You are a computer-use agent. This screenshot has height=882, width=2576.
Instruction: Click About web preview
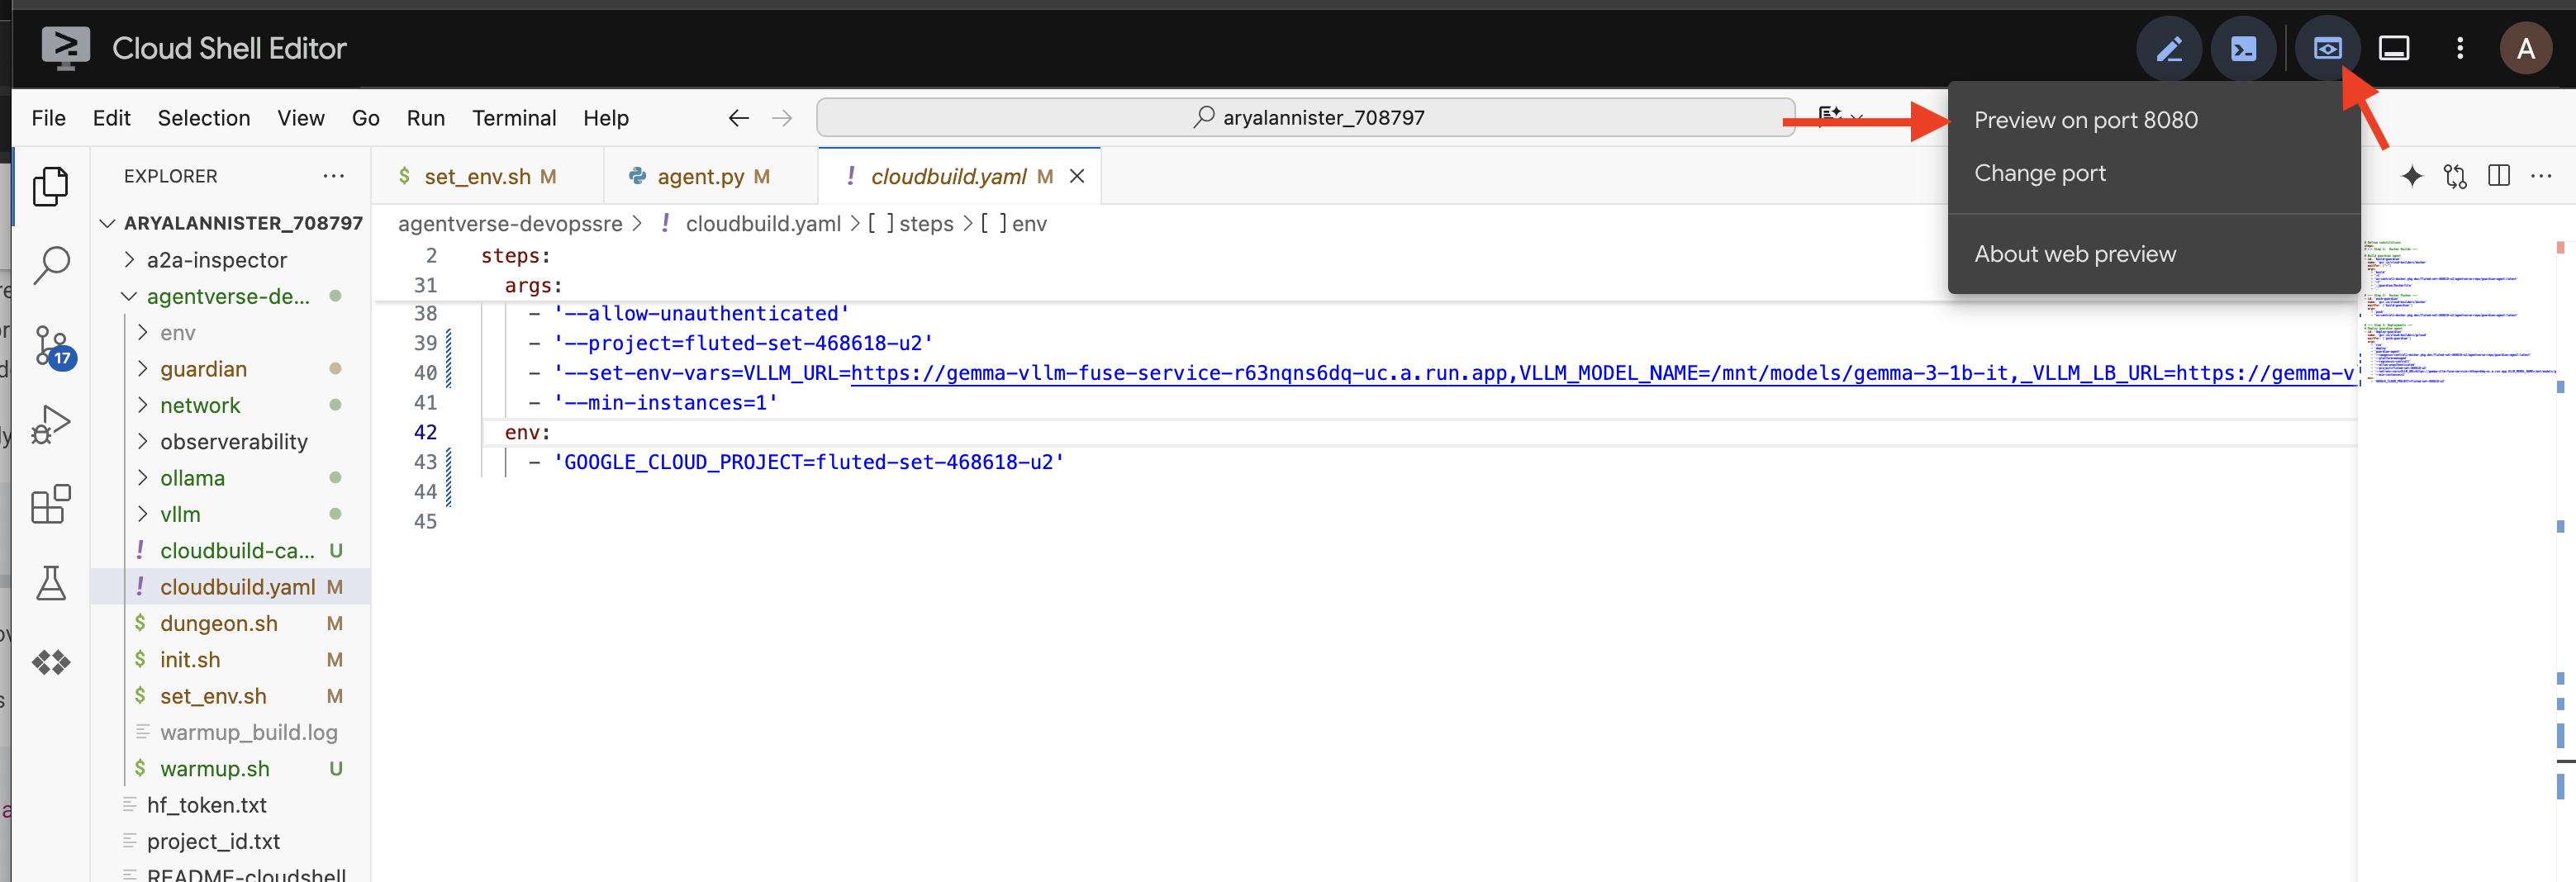[2074, 253]
